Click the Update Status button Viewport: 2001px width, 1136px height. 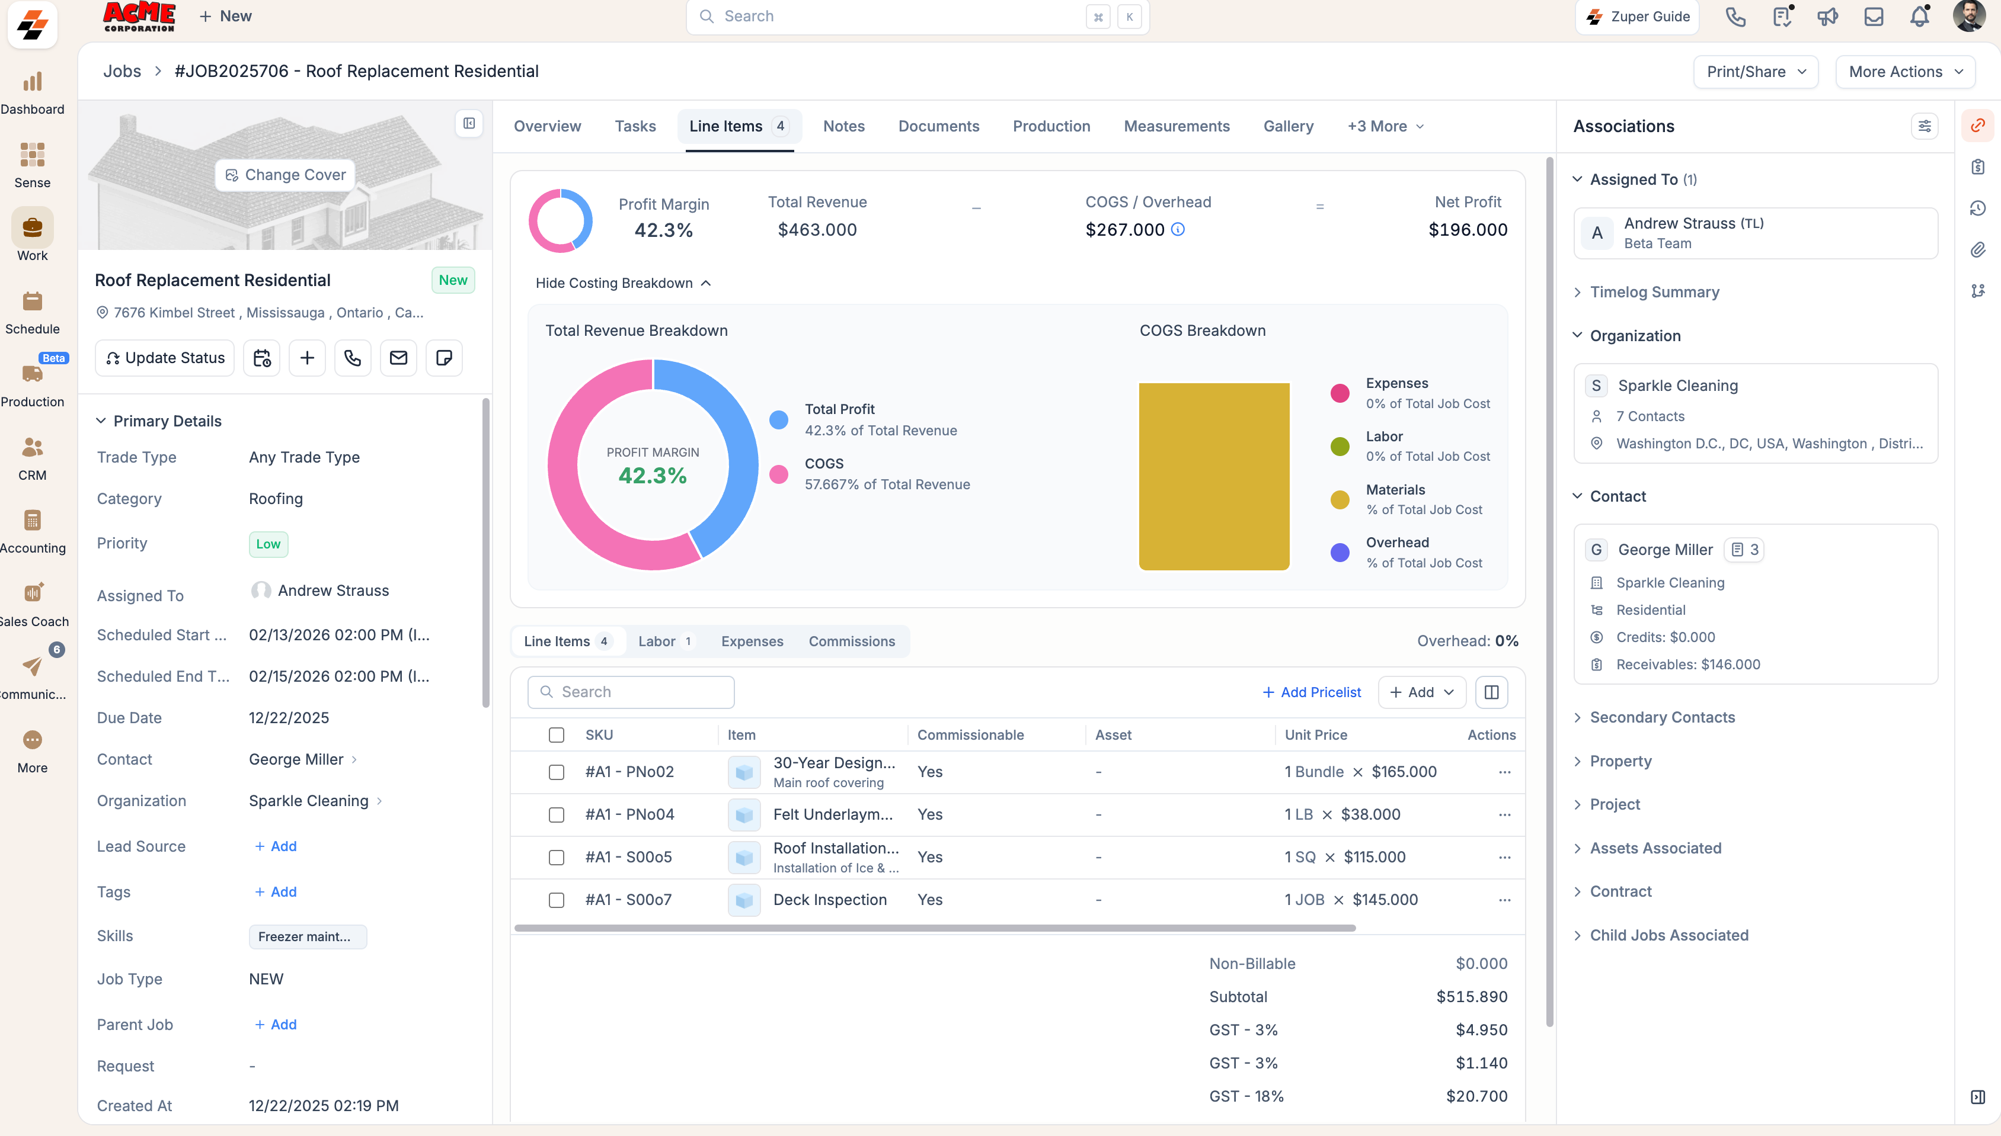pos(165,358)
